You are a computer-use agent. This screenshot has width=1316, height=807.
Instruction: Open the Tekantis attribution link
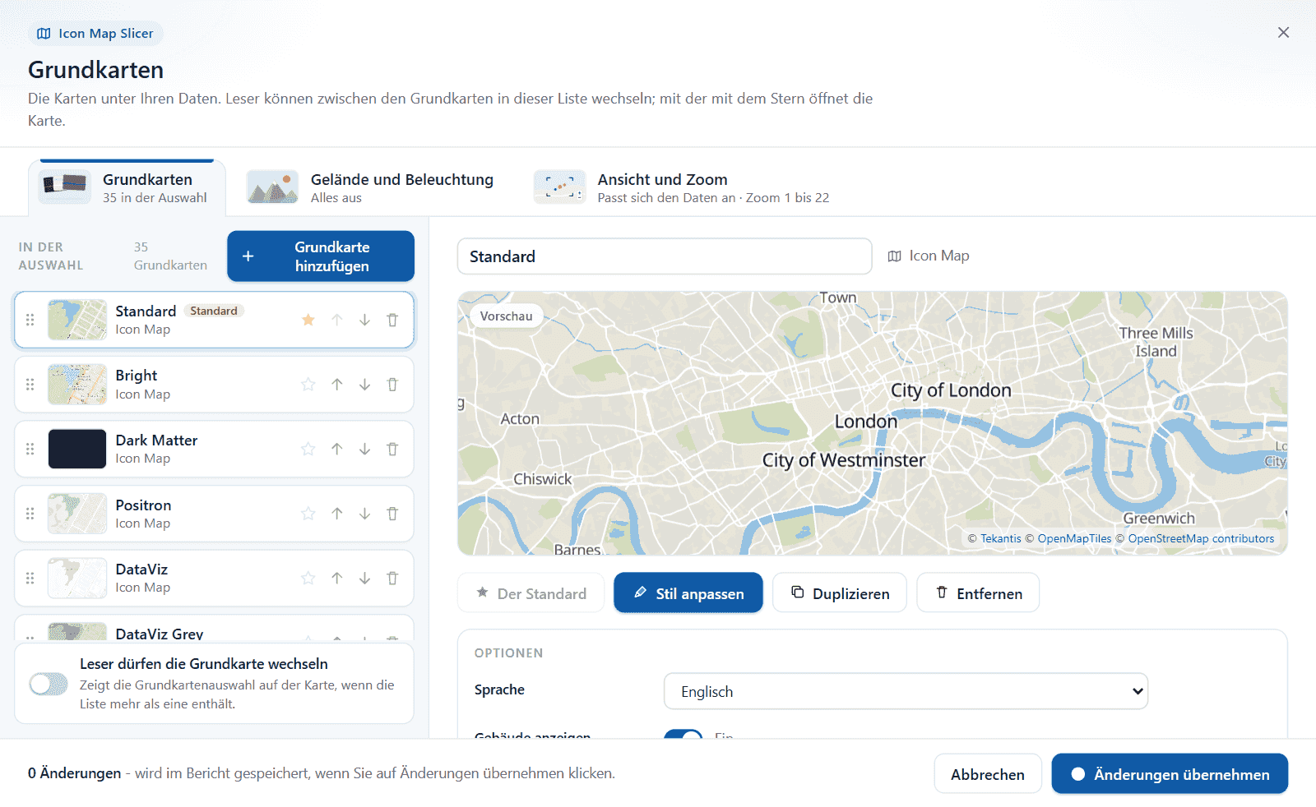(x=1001, y=539)
